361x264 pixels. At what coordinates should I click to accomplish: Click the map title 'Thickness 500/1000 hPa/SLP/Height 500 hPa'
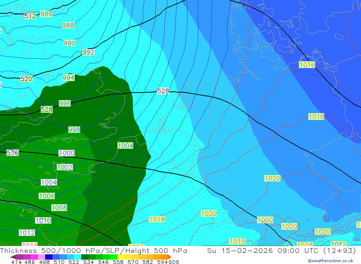93,250
